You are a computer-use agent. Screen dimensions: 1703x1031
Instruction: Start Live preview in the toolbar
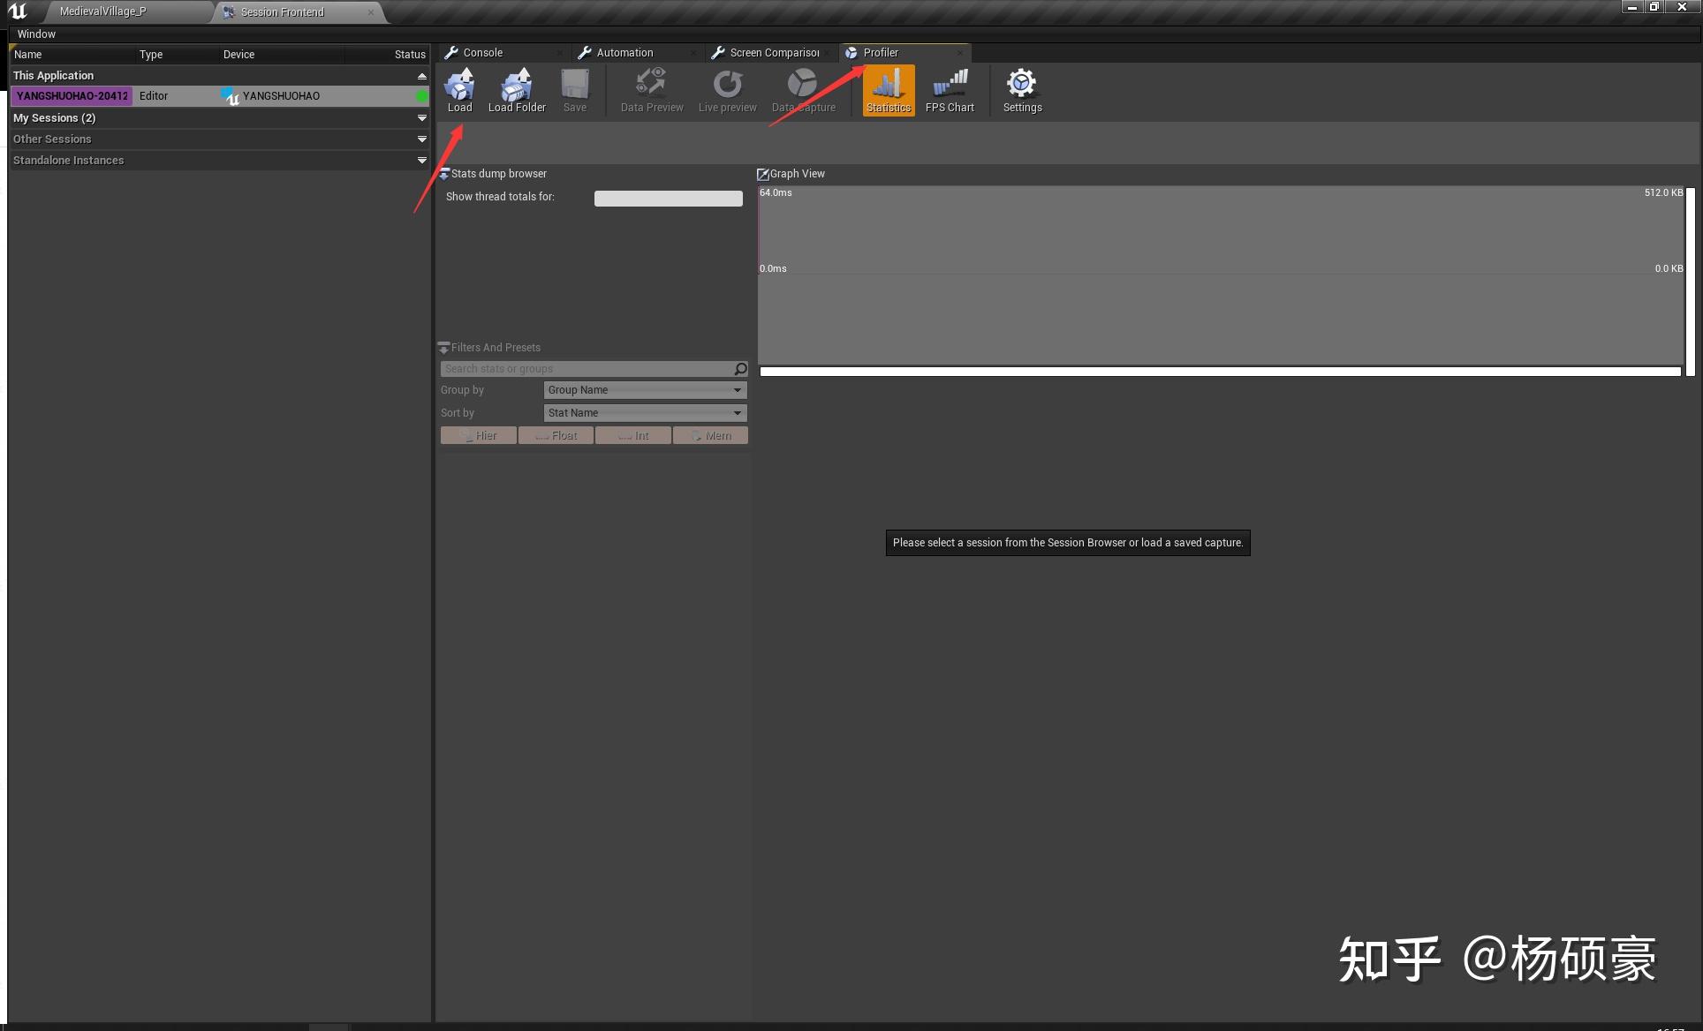tap(727, 90)
